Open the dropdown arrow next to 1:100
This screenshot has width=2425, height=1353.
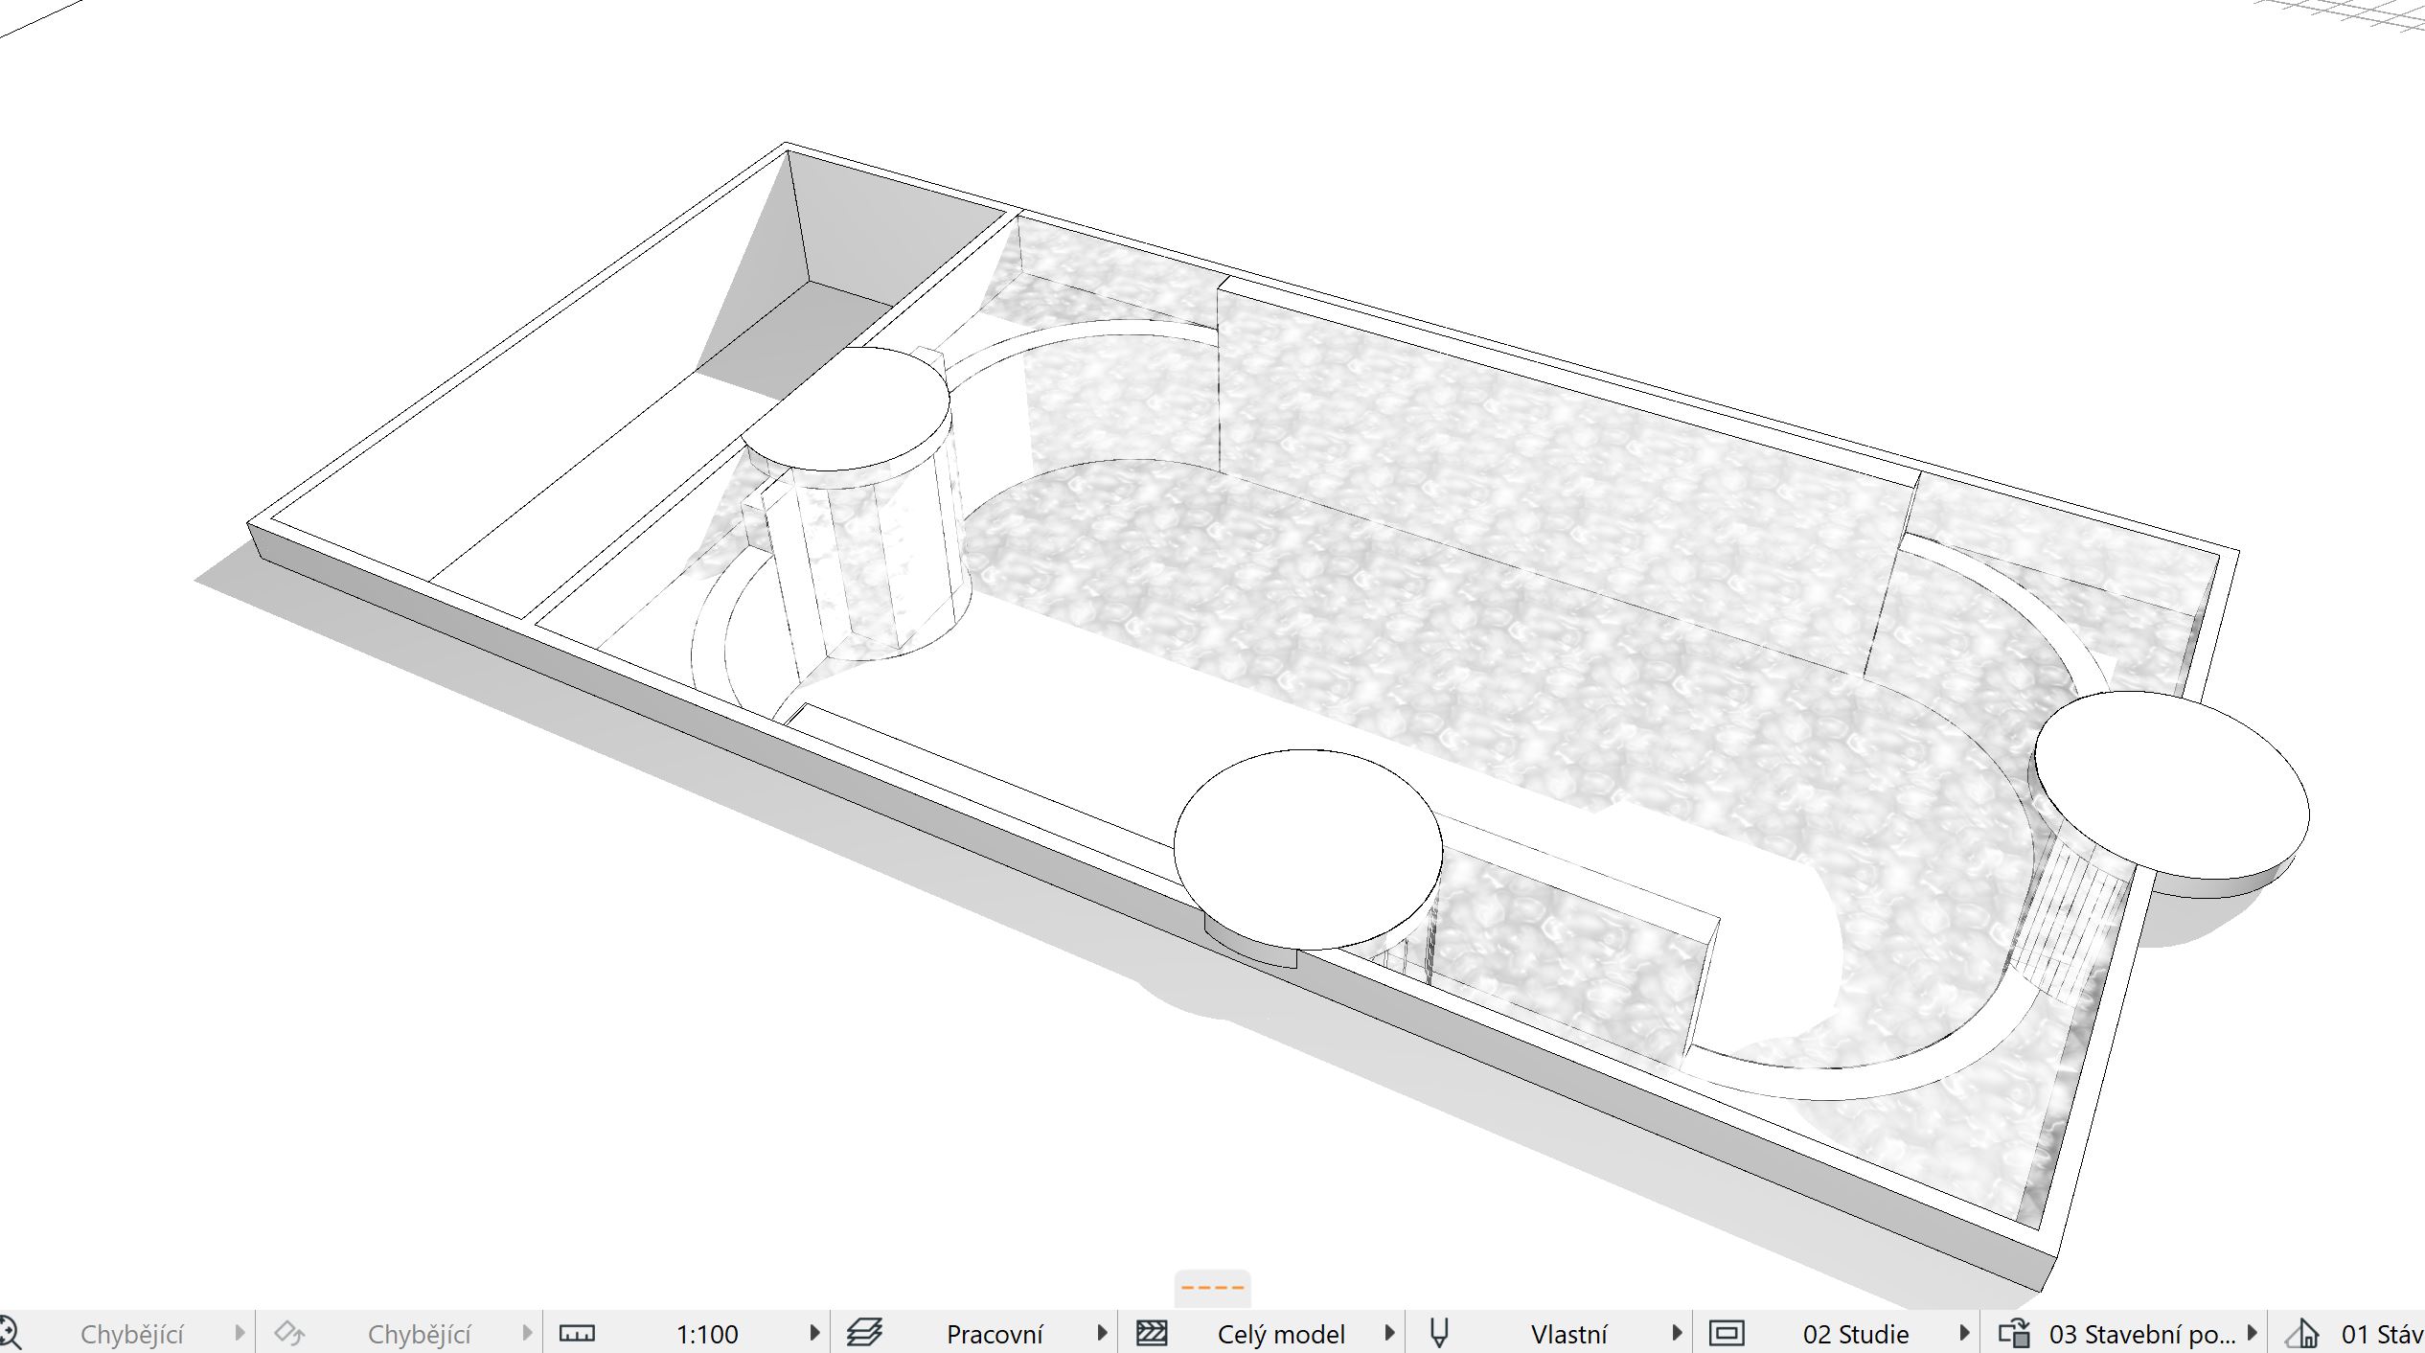[814, 1333]
